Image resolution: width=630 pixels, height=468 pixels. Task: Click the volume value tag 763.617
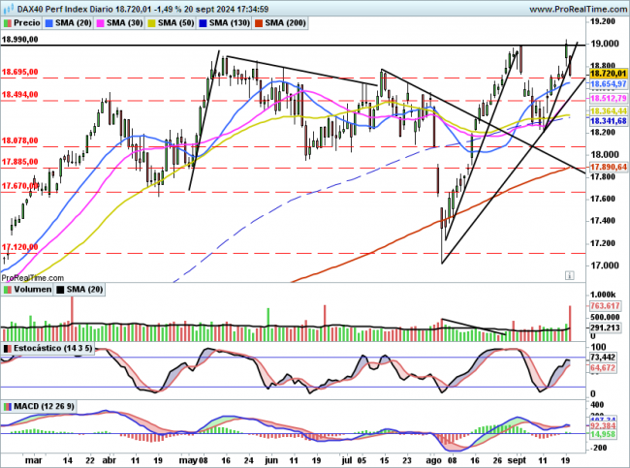[x=605, y=306]
